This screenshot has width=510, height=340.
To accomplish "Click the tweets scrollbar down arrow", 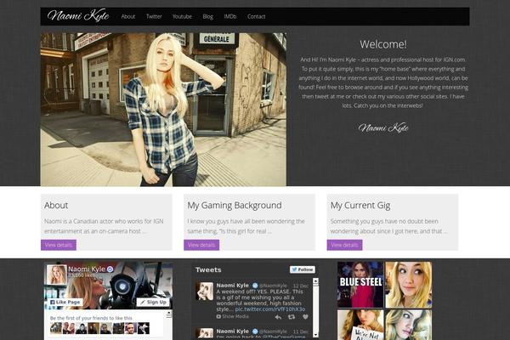I will [x=315, y=334].
